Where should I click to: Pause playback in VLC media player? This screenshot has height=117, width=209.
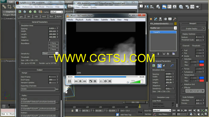tap(69, 81)
